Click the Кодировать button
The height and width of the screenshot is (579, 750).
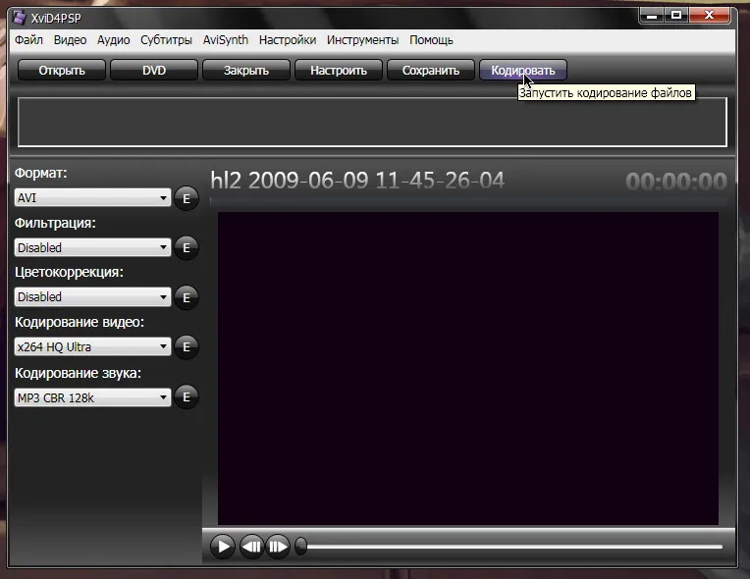click(522, 70)
